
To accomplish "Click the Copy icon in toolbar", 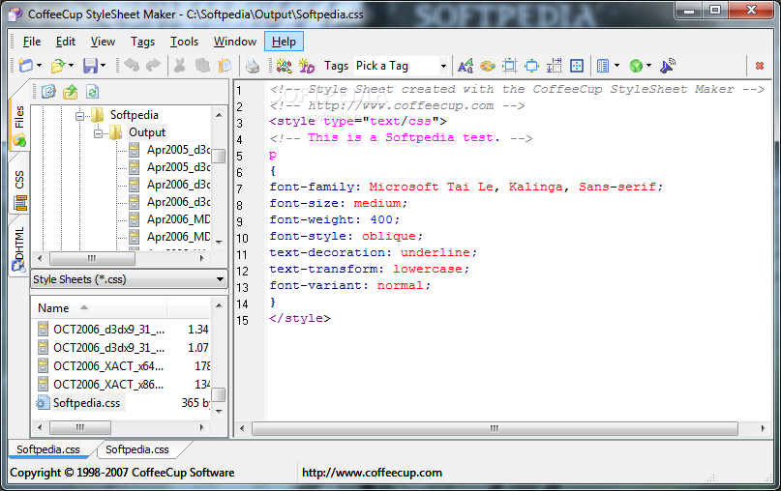I will tap(202, 65).
